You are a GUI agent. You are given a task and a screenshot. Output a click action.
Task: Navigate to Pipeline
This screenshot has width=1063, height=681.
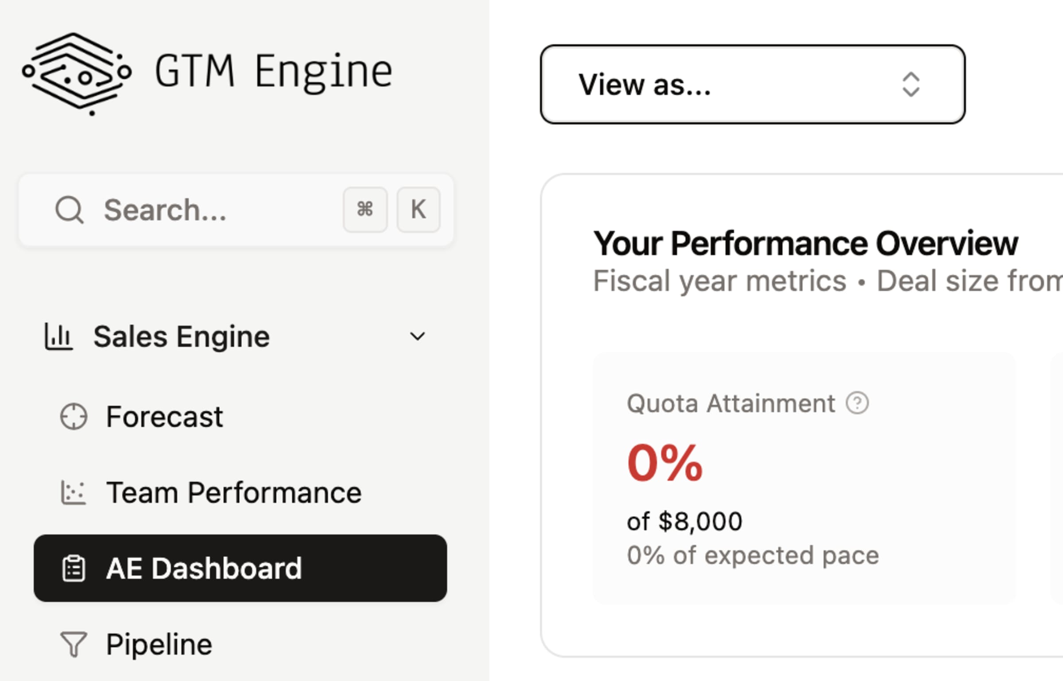(x=159, y=644)
